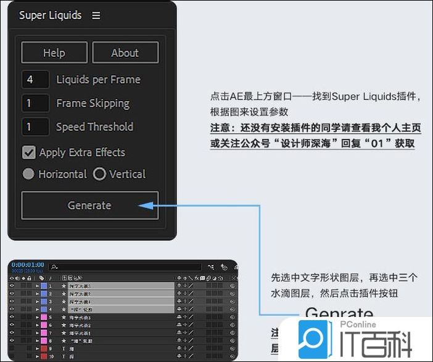Click the 3D layer cube column header icon
Image resolution: width=433 pixels, height=362 pixels.
click(220, 278)
